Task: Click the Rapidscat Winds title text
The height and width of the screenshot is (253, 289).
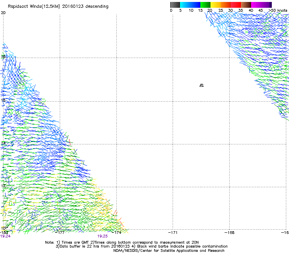Action: [58, 7]
